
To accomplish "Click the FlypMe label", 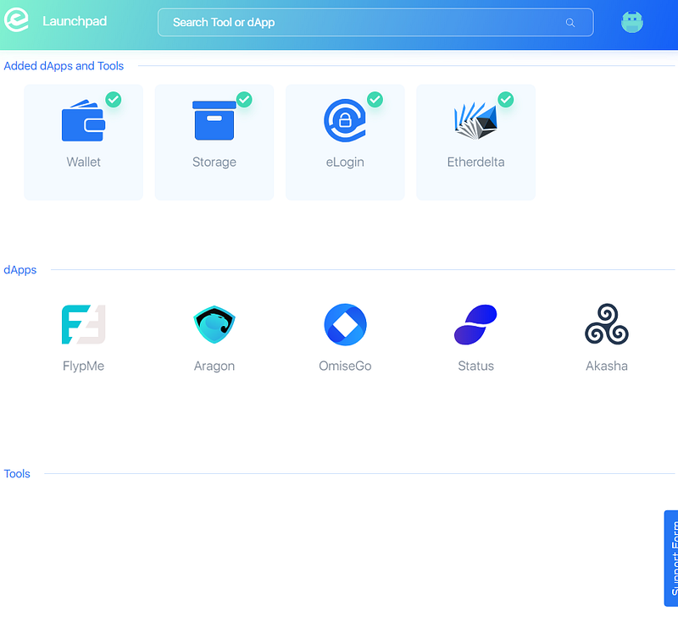I will [83, 366].
